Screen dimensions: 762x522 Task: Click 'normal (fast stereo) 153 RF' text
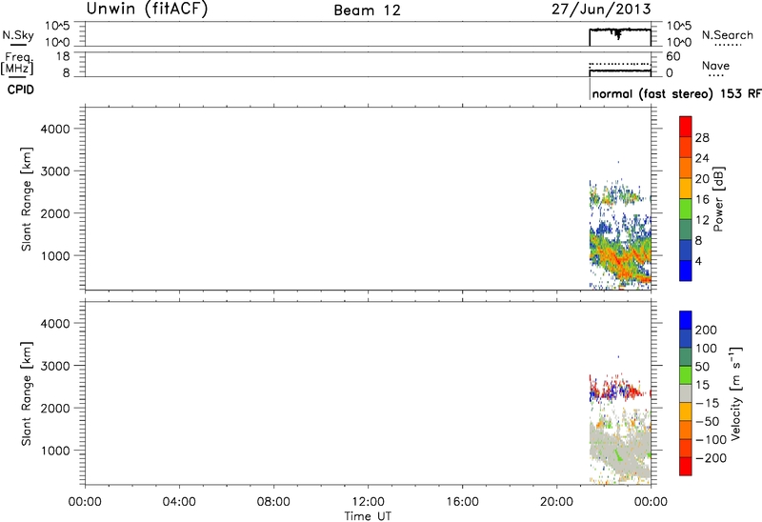(x=676, y=93)
